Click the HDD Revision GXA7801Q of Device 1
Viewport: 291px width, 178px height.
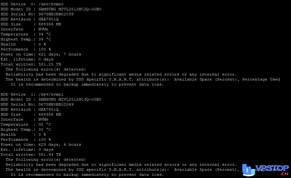click(x=48, y=109)
